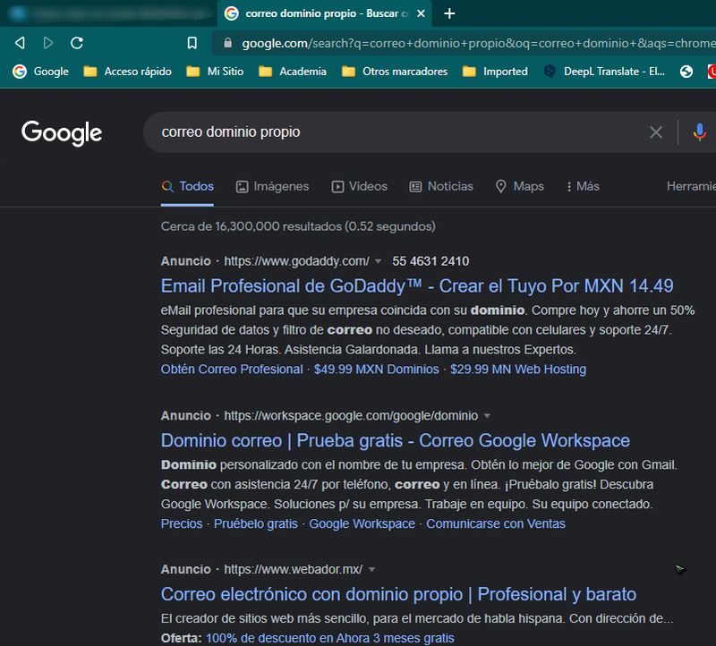Click the '$49.99 MXN Dominios' sitelink
This screenshot has width=716, height=646.
pyautogui.click(x=376, y=370)
